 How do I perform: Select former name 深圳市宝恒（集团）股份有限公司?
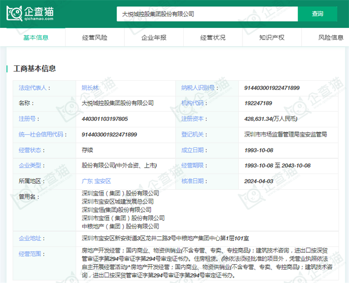click(x=123, y=218)
